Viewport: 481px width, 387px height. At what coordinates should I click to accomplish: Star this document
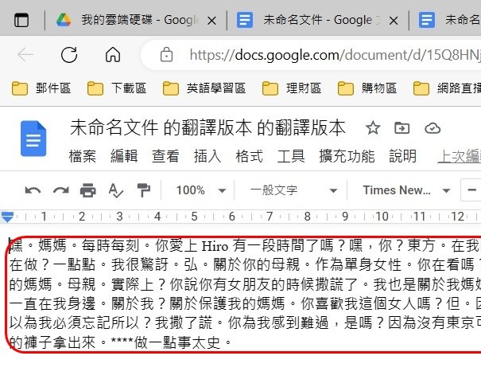click(373, 128)
